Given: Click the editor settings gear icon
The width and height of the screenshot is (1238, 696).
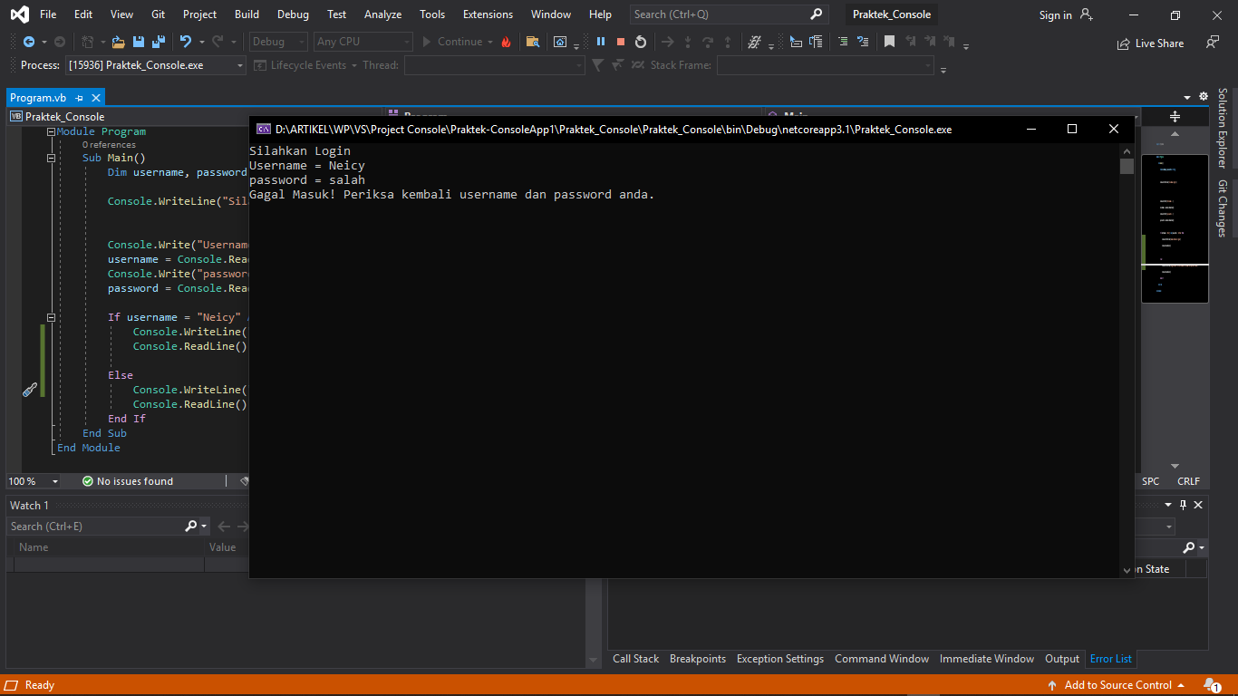Looking at the screenshot, I should click(1204, 96).
